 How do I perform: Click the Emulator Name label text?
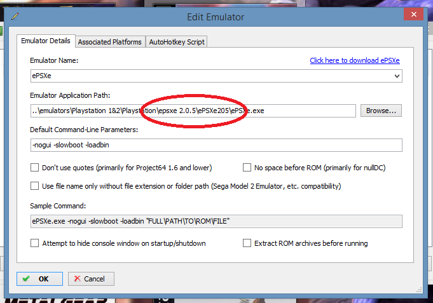[x=54, y=60]
